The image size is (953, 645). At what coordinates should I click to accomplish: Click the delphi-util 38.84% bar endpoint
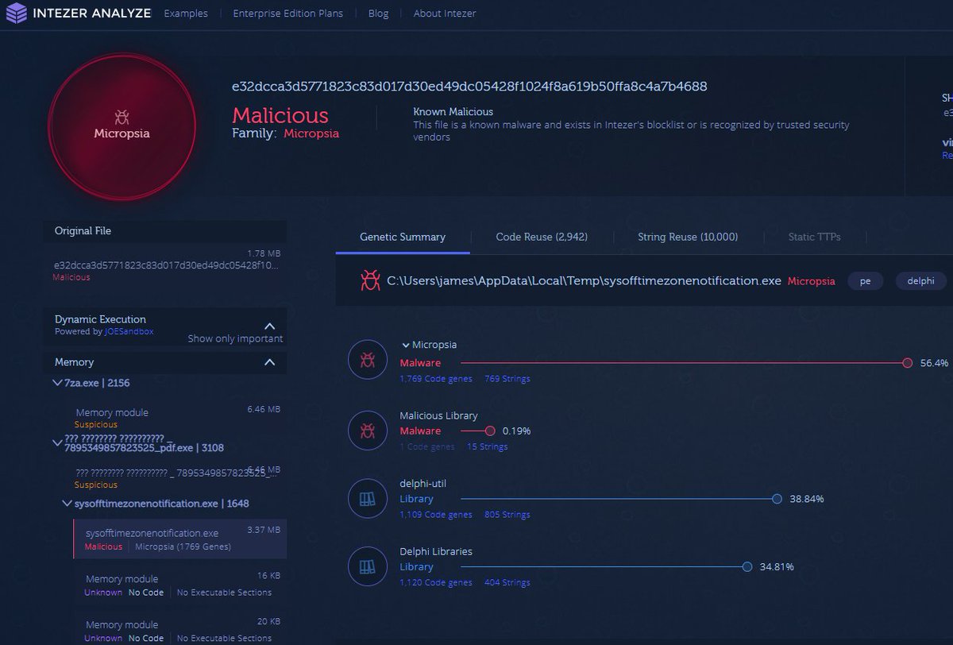(x=777, y=499)
